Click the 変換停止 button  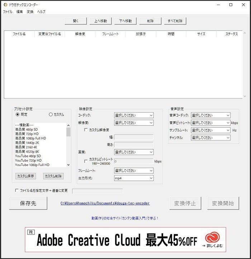[185, 203]
